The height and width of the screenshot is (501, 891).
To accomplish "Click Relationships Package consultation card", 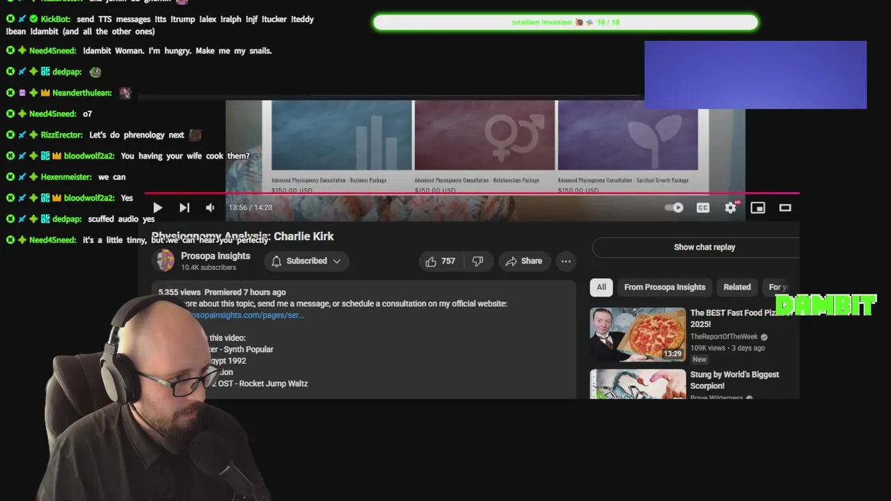I will click(484, 147).
